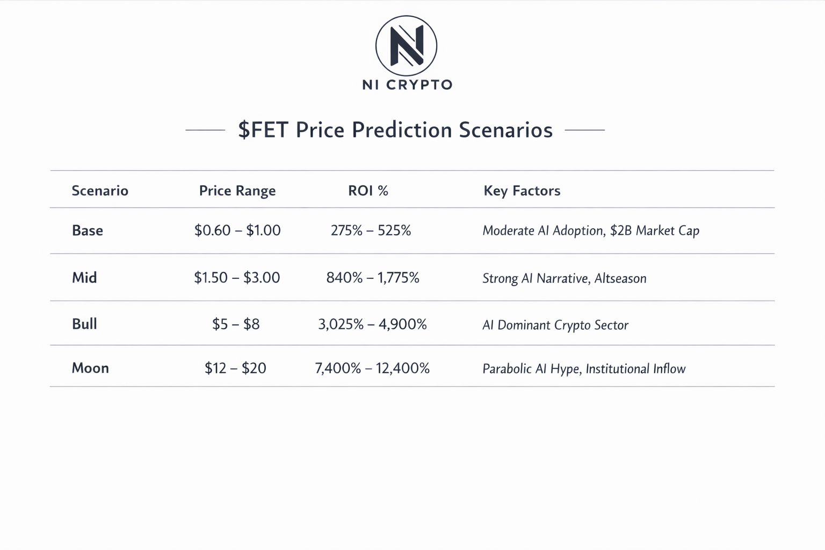The width and height of the screenshot is (825, 550).
Task: Click the NI Crypto circular logo
Action: (x=406, y=46)
